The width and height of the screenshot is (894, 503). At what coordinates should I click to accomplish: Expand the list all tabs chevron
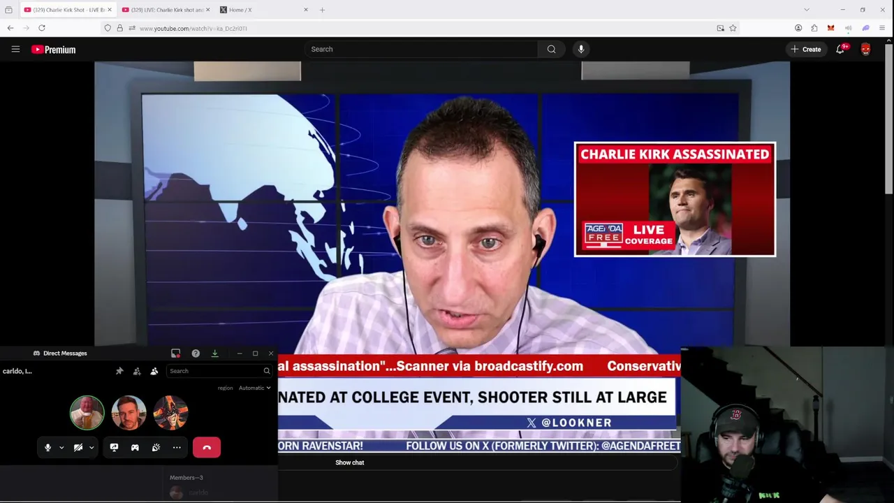click(807, 10)
